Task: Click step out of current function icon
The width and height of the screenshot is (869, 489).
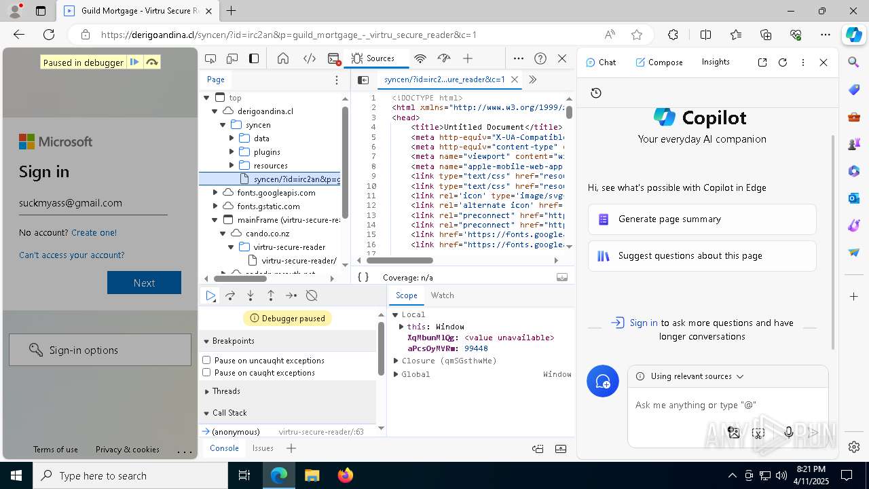Action: (271, 295)
